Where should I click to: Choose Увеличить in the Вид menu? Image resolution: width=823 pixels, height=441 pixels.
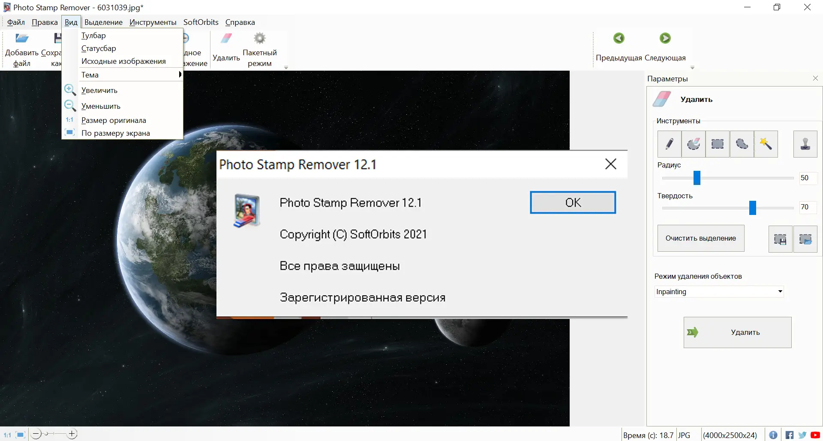click(123, 90)
